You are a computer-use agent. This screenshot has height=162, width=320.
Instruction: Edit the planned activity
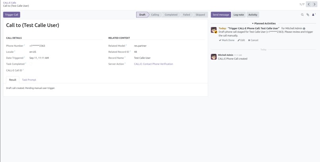(x=241, y=40)
